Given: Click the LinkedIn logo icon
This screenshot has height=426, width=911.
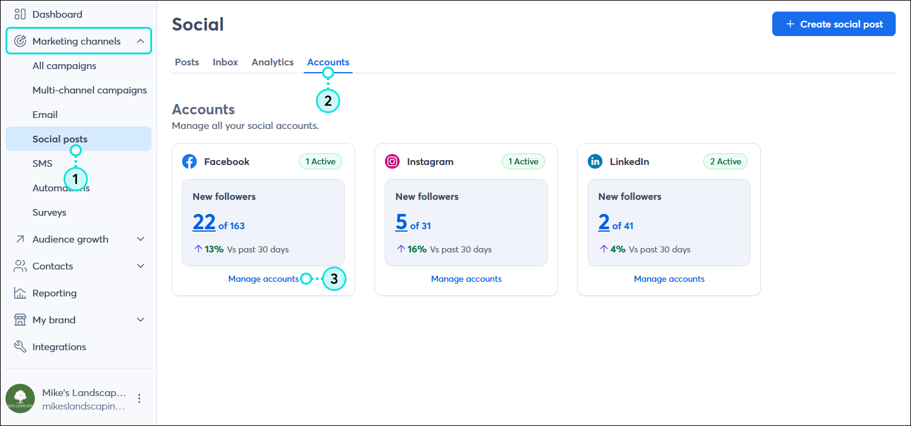Looking at the screenshot, I should [595, 161].
